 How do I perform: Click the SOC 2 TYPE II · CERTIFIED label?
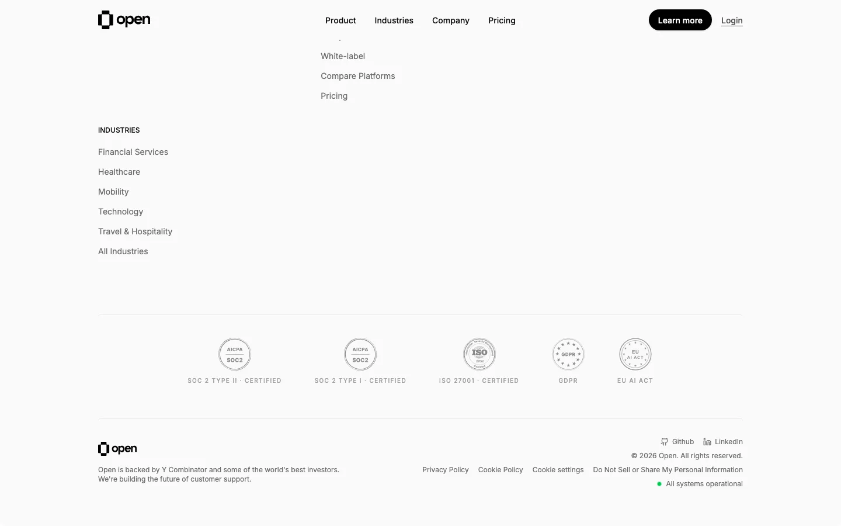point(234,380)
